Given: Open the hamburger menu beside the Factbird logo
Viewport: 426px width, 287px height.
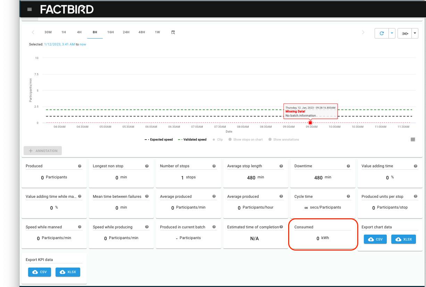Looking at the screenshot, I should (x=30, y=9).
